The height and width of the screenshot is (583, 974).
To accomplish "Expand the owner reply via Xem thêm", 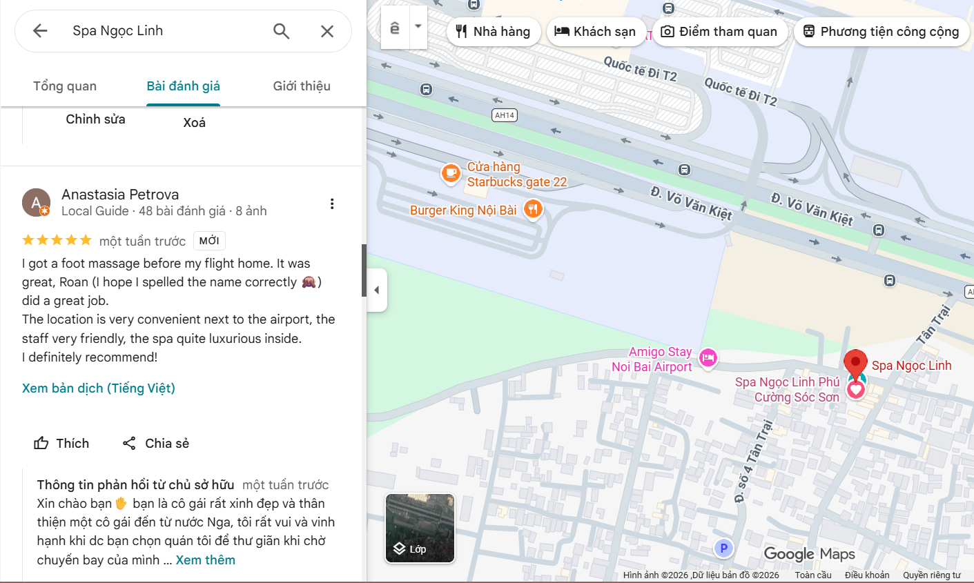I will tap(205, 560).
